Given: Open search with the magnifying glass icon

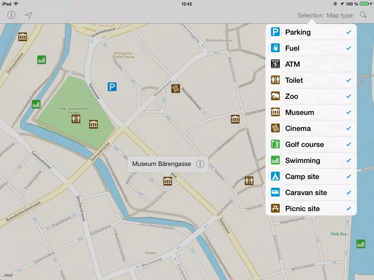Looking at the screenshot, I should pyautogui.click(x=363, y=15).
